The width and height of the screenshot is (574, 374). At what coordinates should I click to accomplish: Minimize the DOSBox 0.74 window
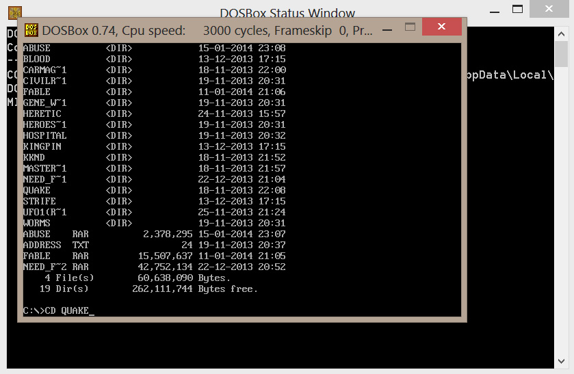387,30
